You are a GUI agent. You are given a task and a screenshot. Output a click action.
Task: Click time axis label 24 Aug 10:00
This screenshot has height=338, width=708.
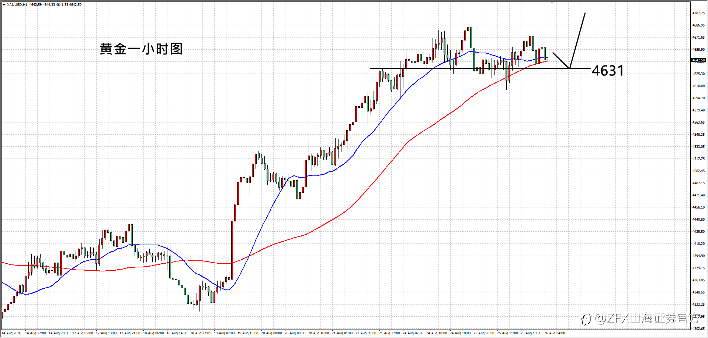(437, 334)
